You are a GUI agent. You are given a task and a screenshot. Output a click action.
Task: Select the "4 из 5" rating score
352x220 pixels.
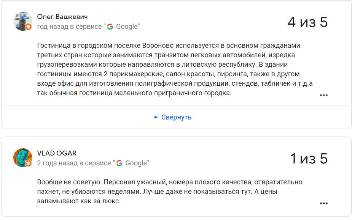coord(307,22)
